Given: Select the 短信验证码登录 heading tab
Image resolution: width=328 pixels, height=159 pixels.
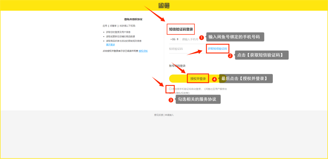Looking at the screenshot, I should (181, 29).
